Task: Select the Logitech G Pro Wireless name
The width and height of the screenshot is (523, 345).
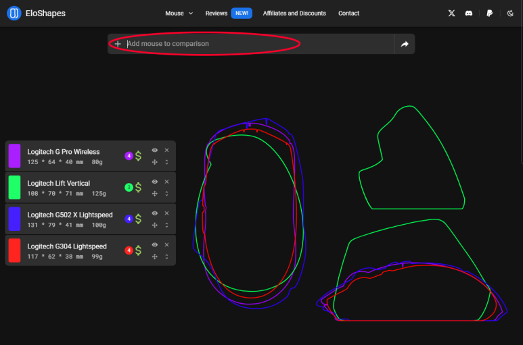Action: click(x=64, y=152)
